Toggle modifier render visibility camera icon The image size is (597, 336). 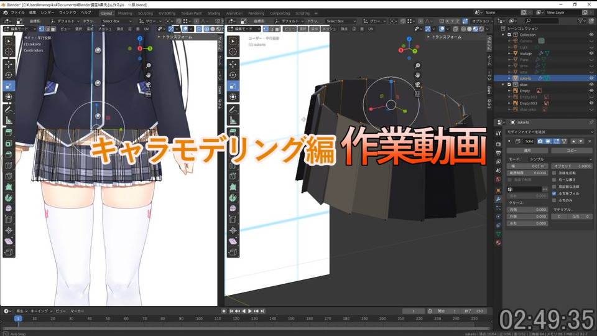(x=540, y=141)
